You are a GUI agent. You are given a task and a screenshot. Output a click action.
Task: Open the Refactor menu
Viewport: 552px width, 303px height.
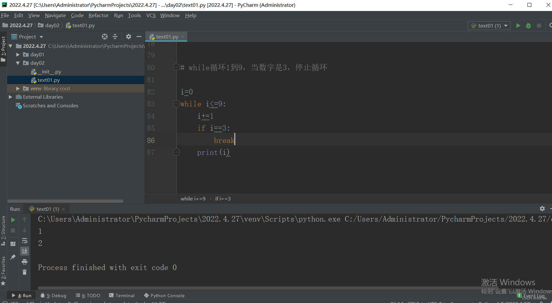99,15
